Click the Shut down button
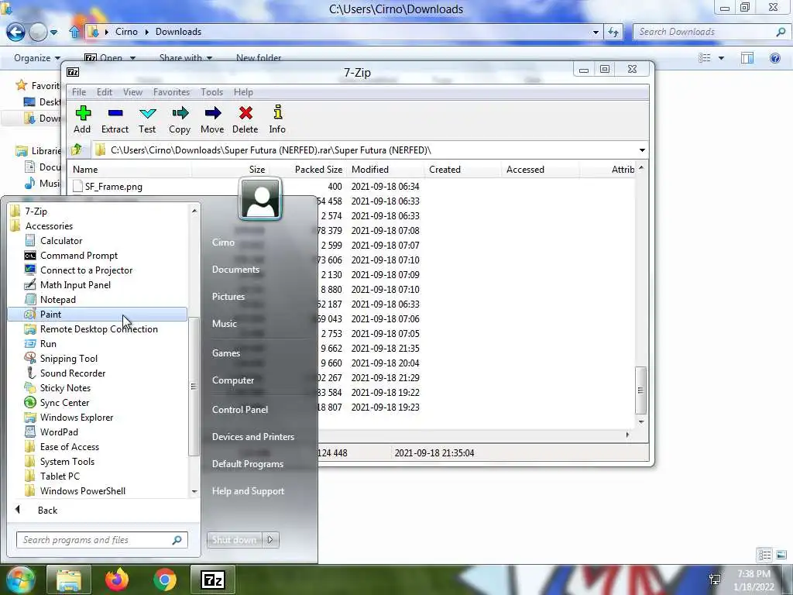The image size is (793, 595). pyautogui.click(x=234, y=540)
